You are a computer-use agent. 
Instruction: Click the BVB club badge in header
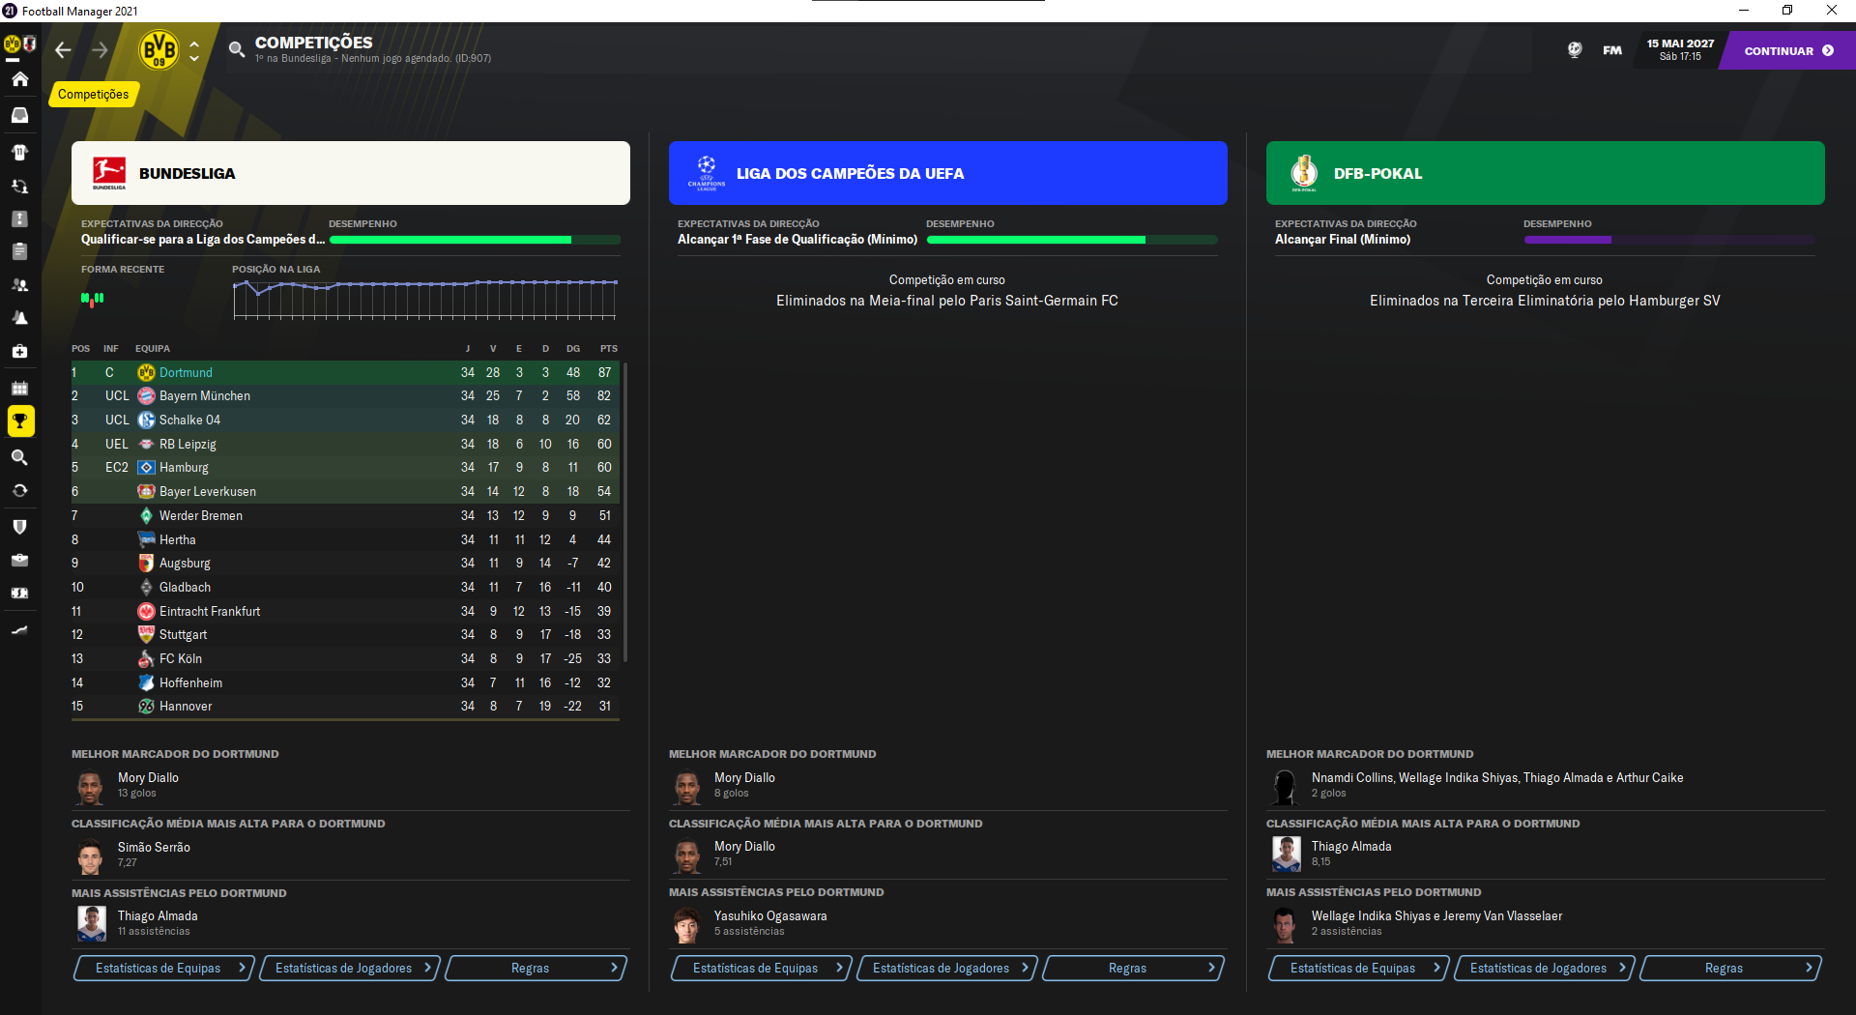(x=159, y=49)
